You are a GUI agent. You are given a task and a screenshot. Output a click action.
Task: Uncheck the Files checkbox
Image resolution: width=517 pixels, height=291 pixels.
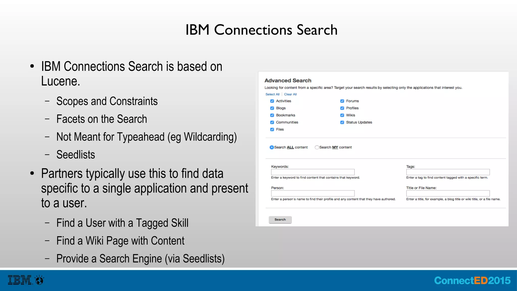coord(272,129)
